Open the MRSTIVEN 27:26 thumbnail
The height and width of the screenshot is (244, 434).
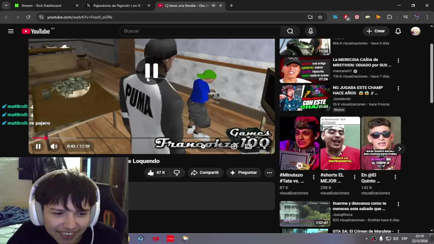[x=305, y=70]
